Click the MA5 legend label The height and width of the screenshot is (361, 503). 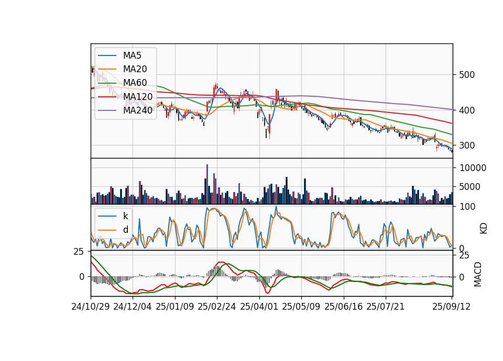point(132,55)
